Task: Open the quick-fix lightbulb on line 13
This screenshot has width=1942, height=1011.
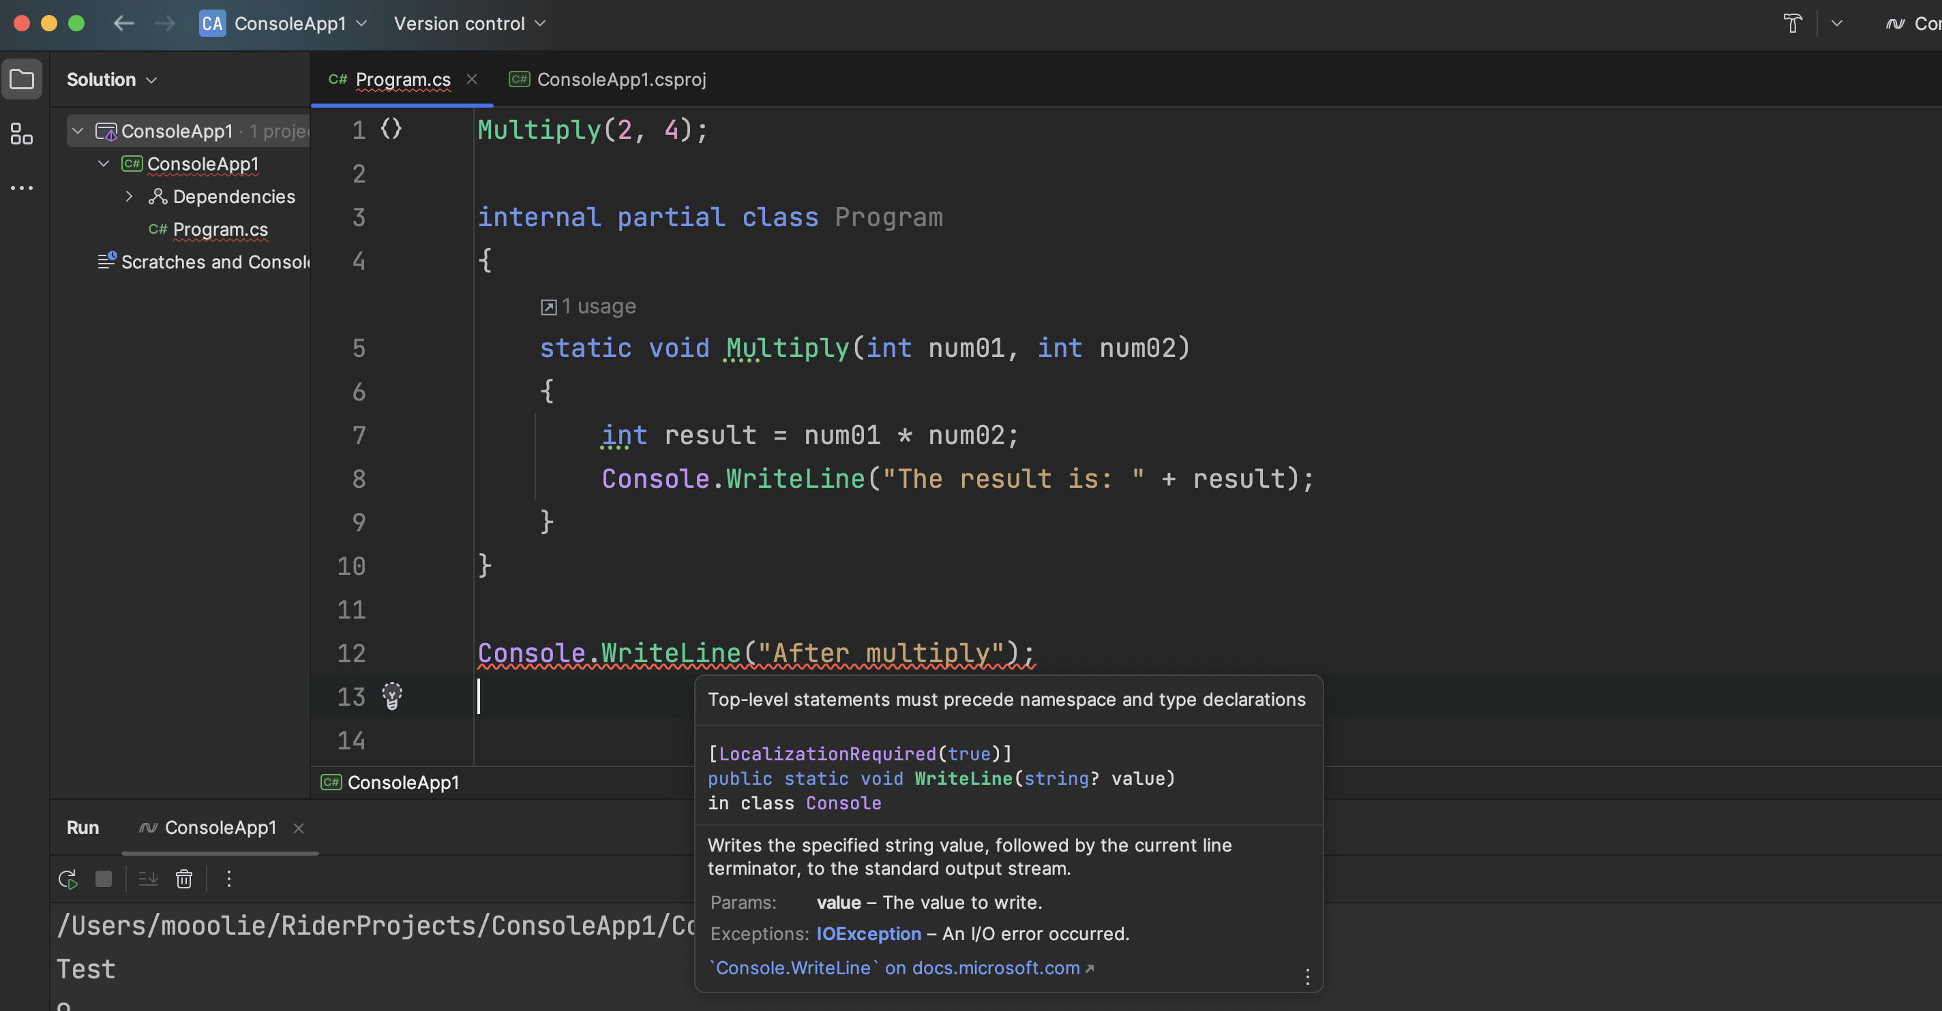Action: [393, 696]
